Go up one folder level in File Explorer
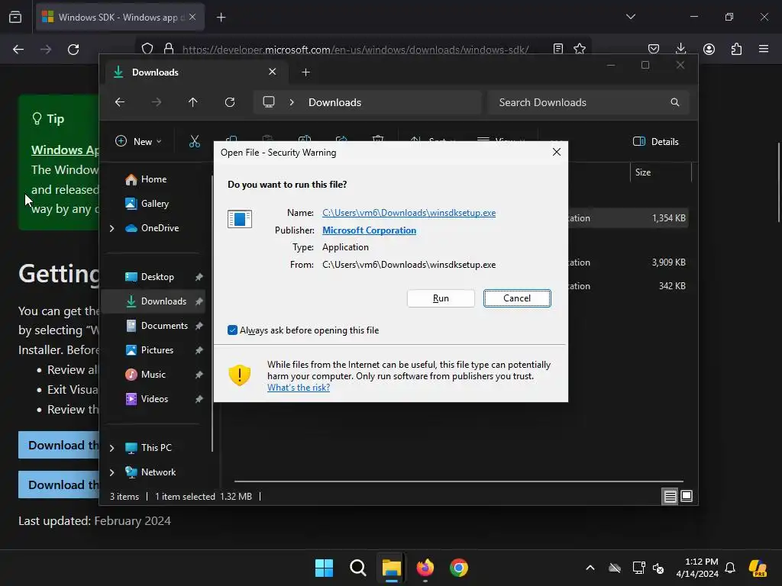This screenshot has height=586, width=782. tap(193, 102)
